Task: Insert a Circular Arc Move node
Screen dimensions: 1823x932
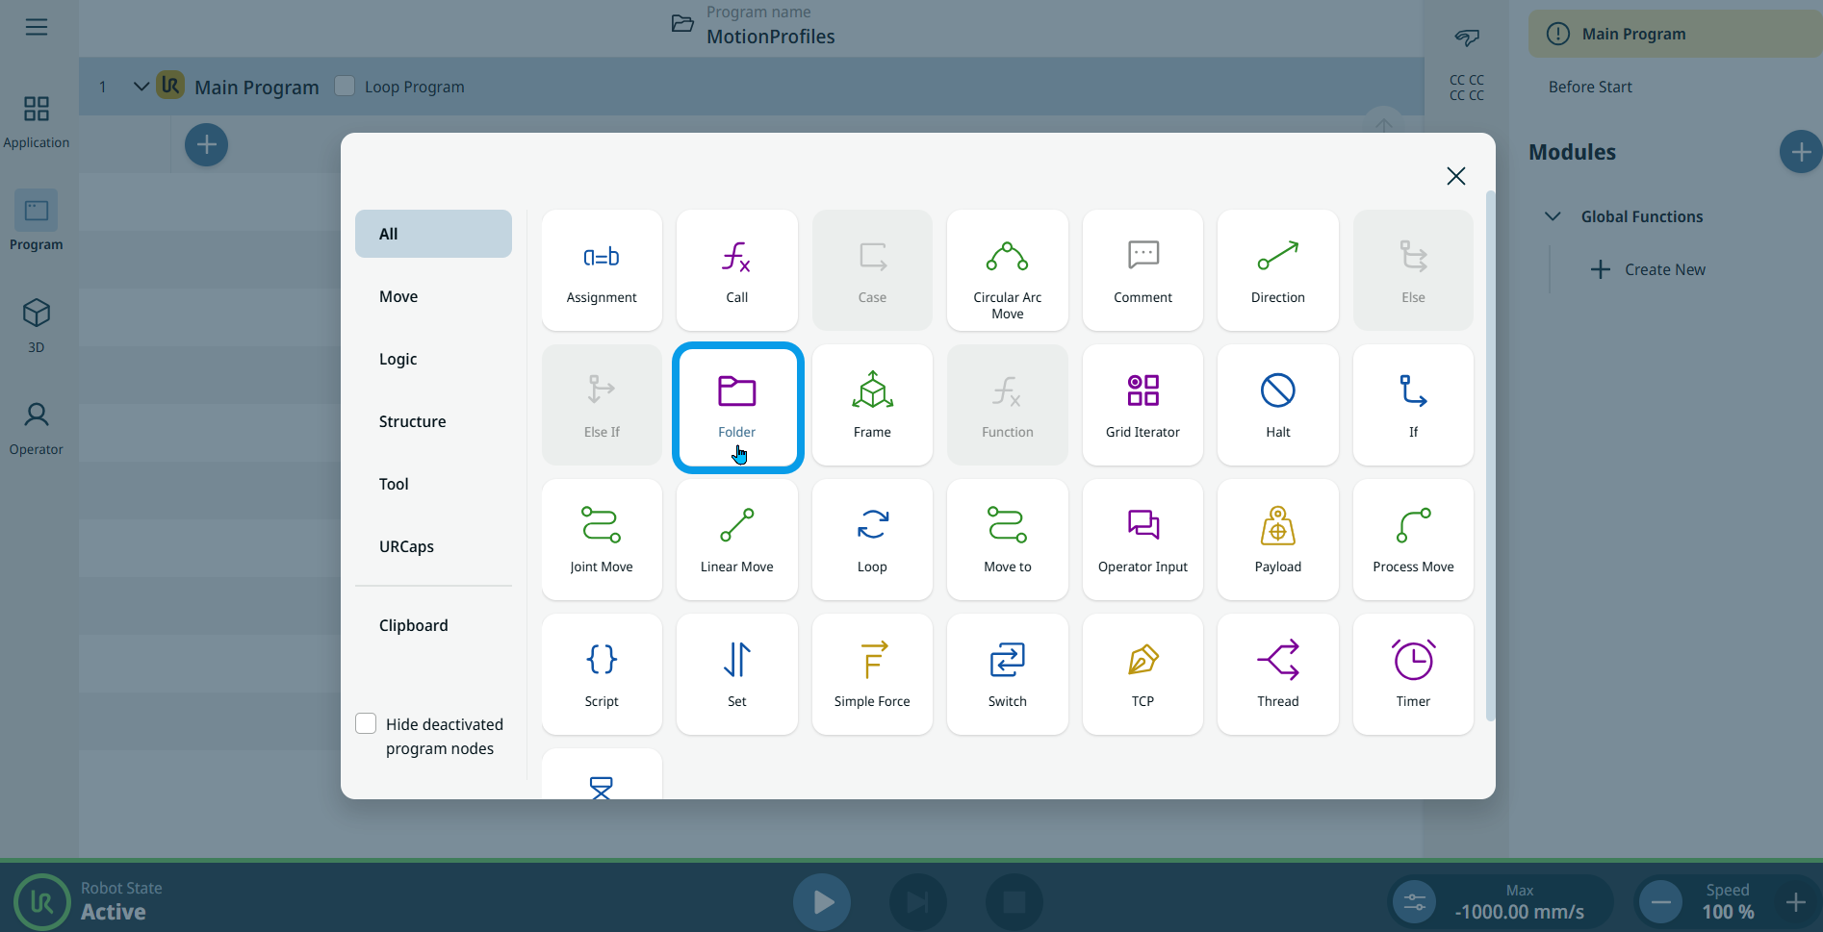Action: click(1007, 271)
